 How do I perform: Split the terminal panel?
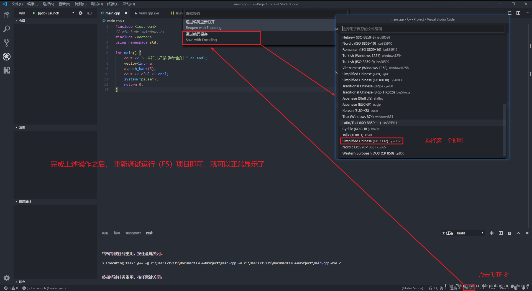pyautogui.click(x=501, y=233)
